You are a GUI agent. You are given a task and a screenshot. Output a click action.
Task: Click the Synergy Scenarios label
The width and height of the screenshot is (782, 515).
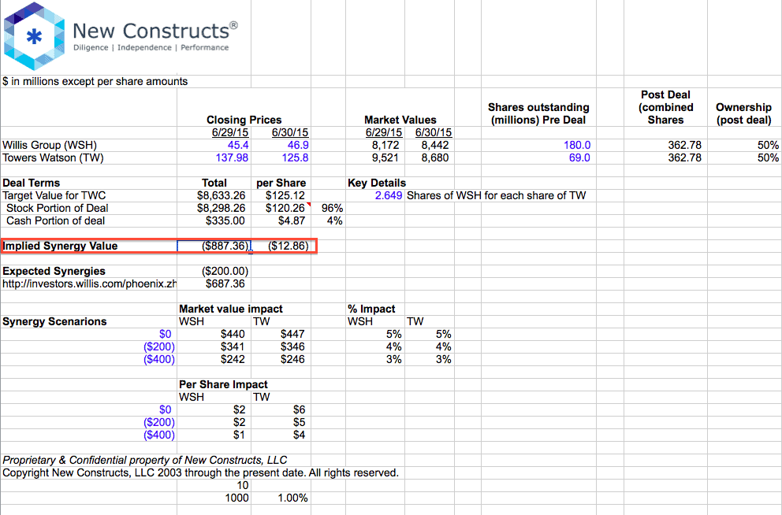pos(54,321)
